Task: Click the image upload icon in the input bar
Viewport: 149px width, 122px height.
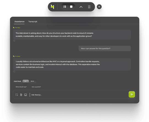Action: (26, 95)
